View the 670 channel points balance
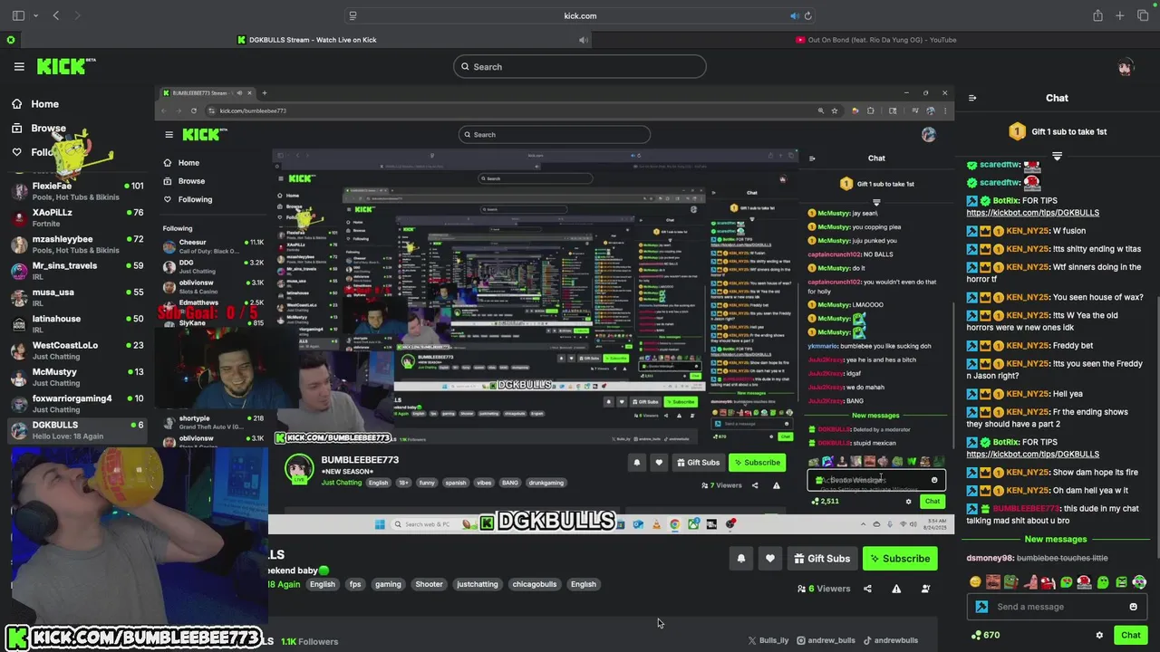Screen dimensions: 1160x652 point(985,635)
